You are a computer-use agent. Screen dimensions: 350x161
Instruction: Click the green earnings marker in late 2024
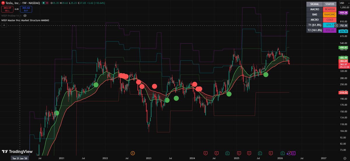click(228, 153)
